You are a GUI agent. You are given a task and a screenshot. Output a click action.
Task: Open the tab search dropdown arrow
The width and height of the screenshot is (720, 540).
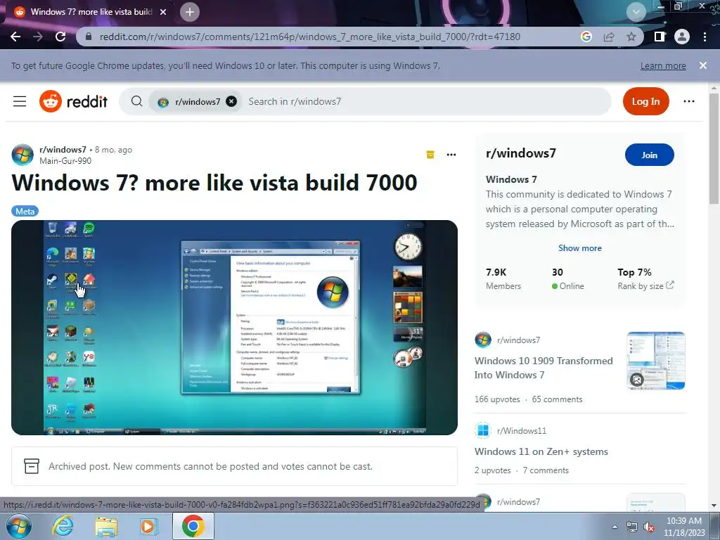(636, 11)
